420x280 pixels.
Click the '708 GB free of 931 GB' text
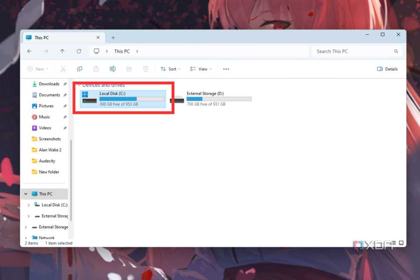click(x=206, y=104)
